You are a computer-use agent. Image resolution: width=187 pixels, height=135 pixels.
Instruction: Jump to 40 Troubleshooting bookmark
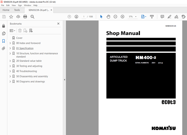[x=27, y=71]
